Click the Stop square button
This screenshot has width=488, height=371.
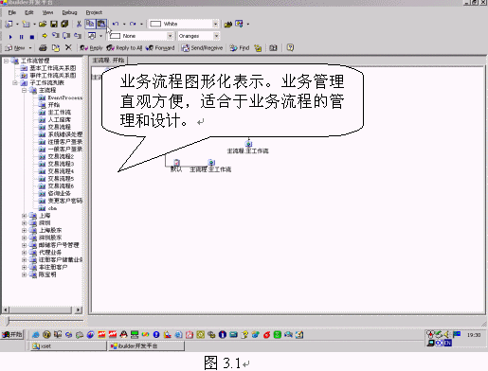32,37
